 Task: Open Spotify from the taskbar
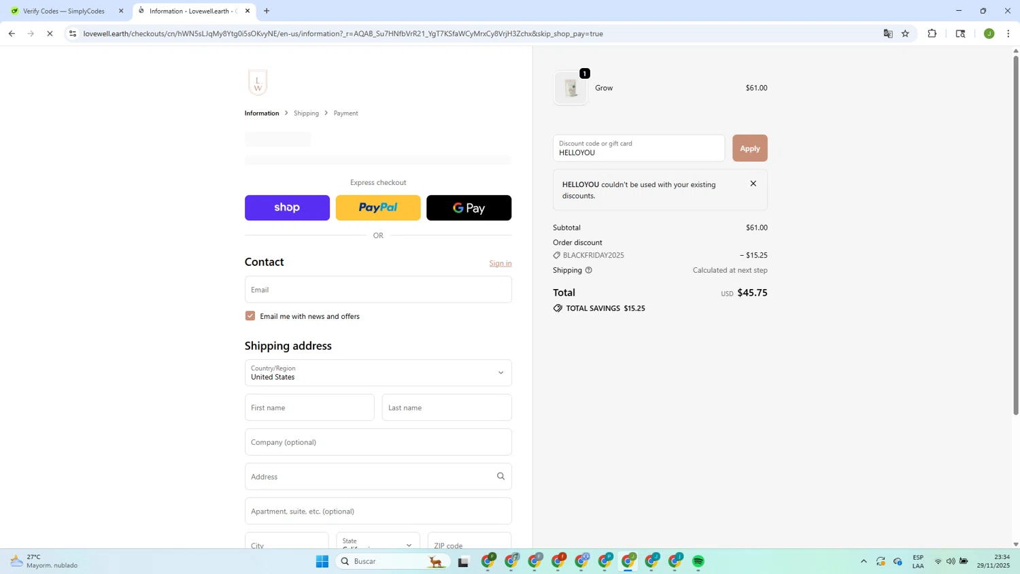pos(698,561)
